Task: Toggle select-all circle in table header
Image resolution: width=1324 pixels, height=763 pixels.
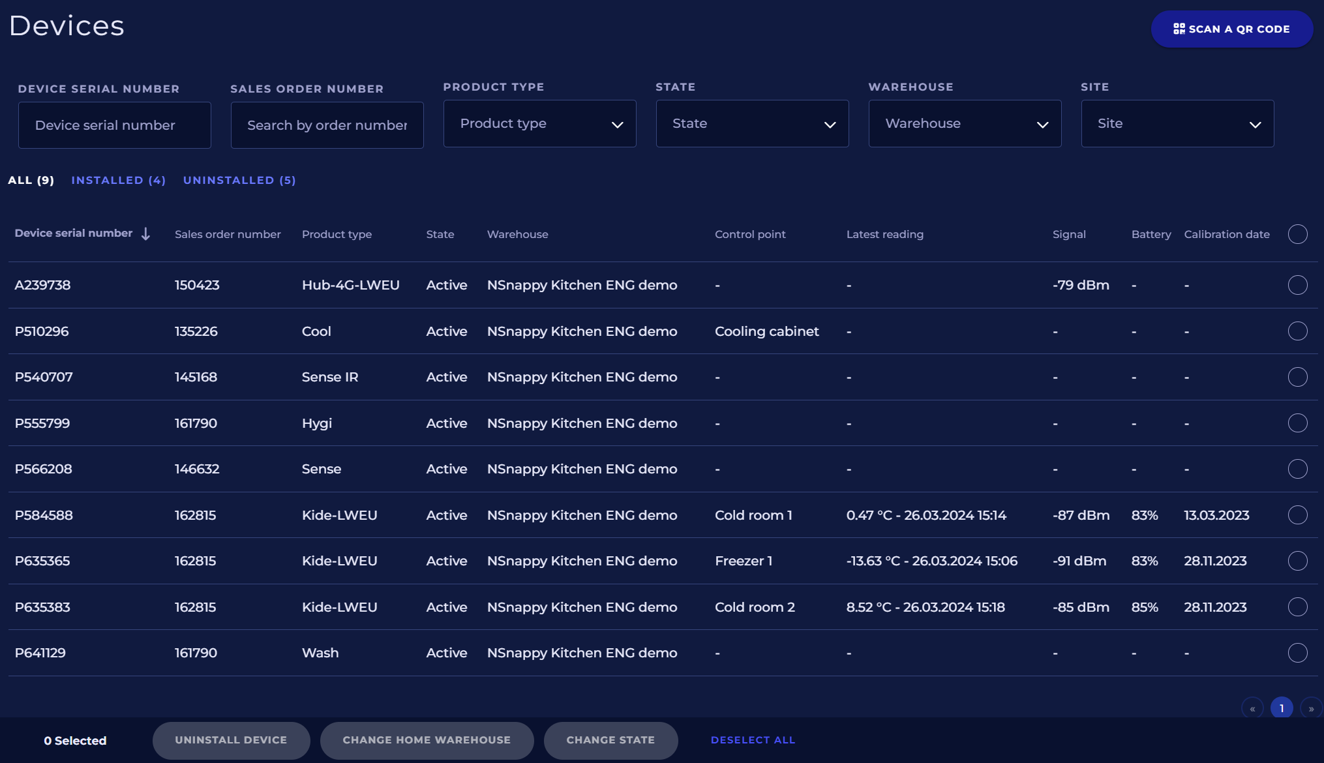Action: click(x=1297, y=234)
